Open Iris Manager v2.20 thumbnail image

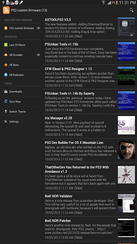(x=126, y=125)
